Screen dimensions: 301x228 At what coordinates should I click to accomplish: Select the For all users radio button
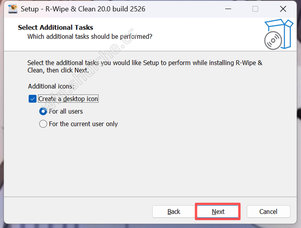coord(43,111)
